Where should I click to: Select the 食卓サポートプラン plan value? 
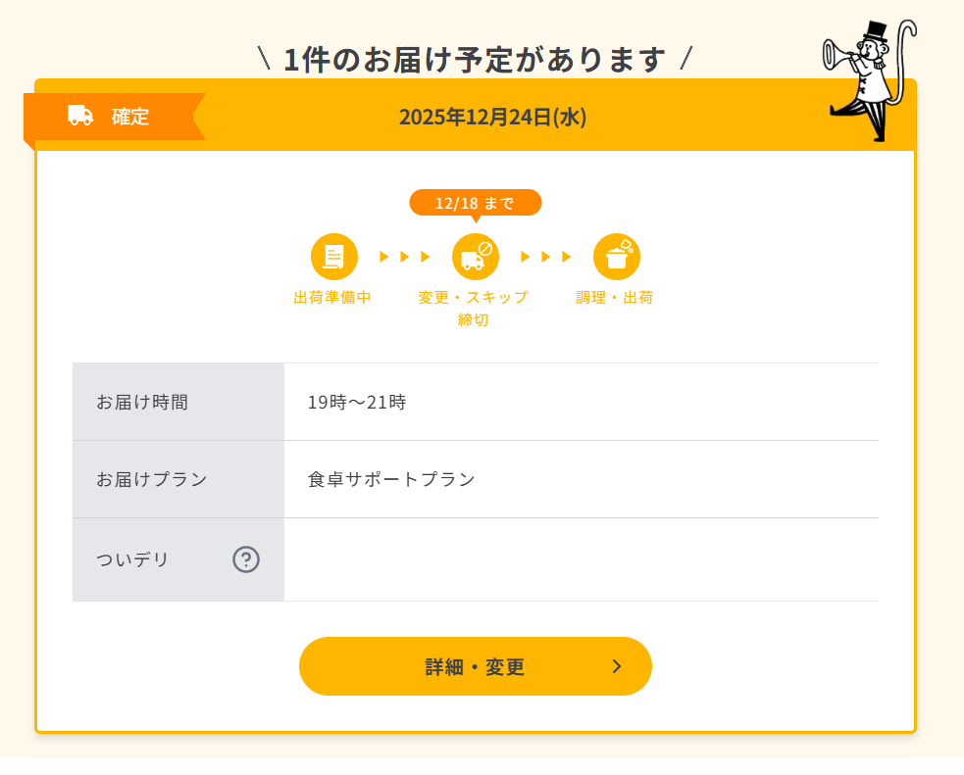pos(391,479)
